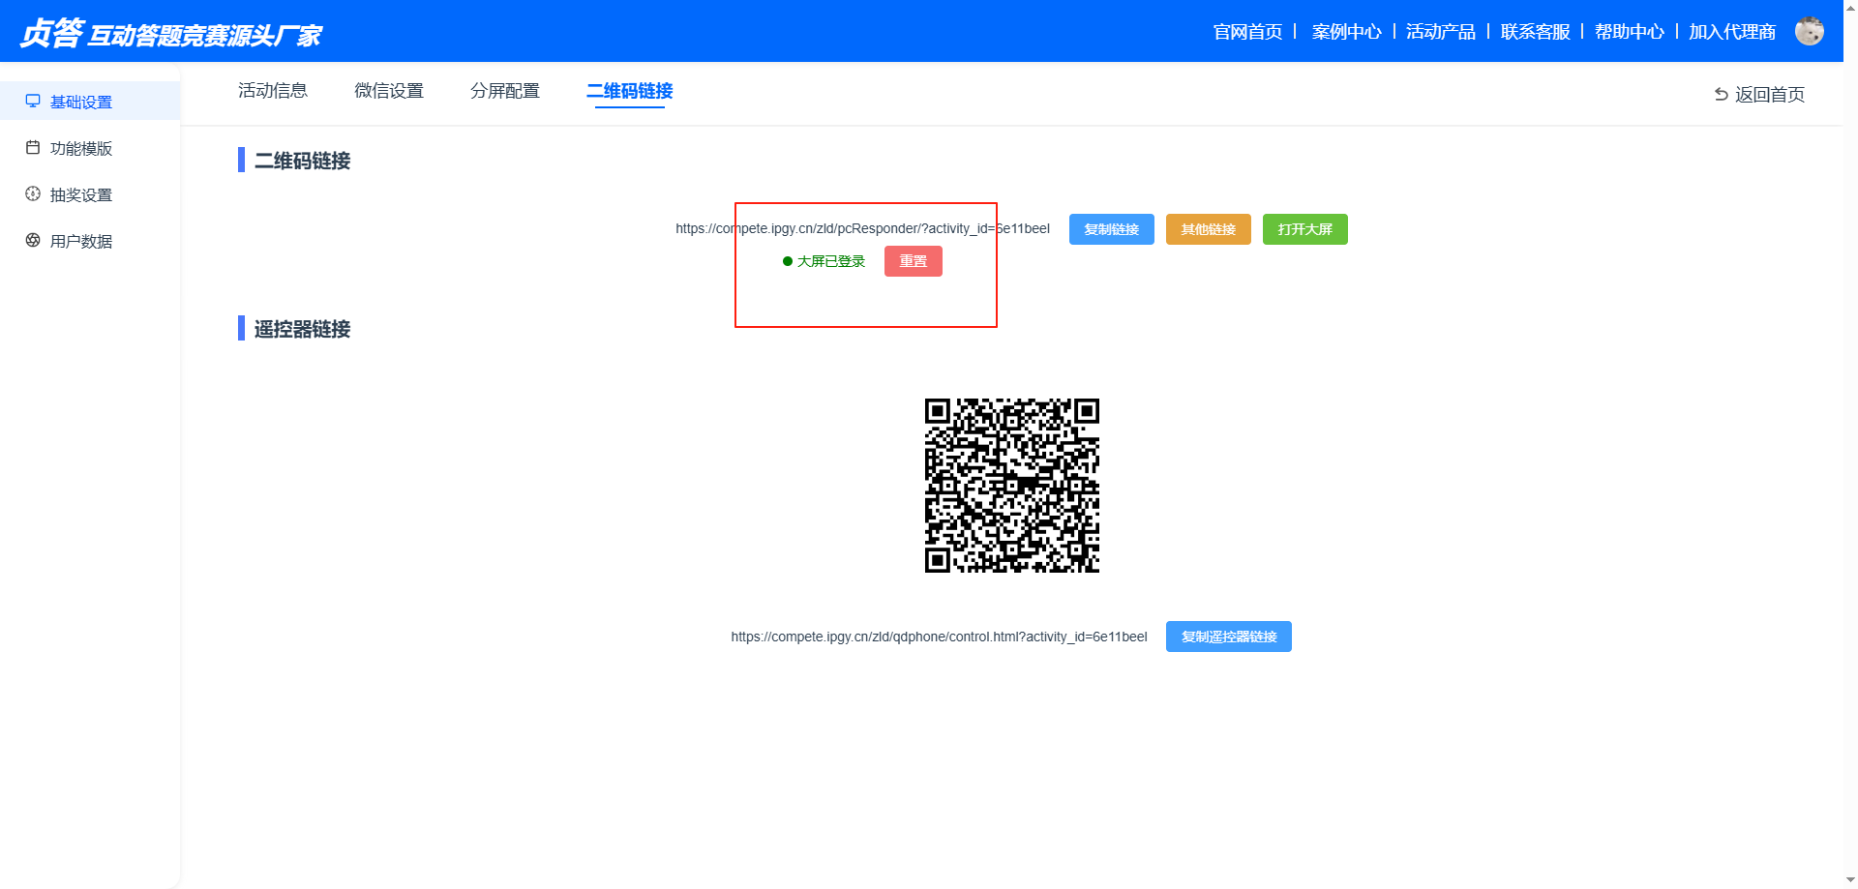Screen dimensions: 1858x889
Task: Select the 二维码链接 tab
Action: tap(630, 91)
